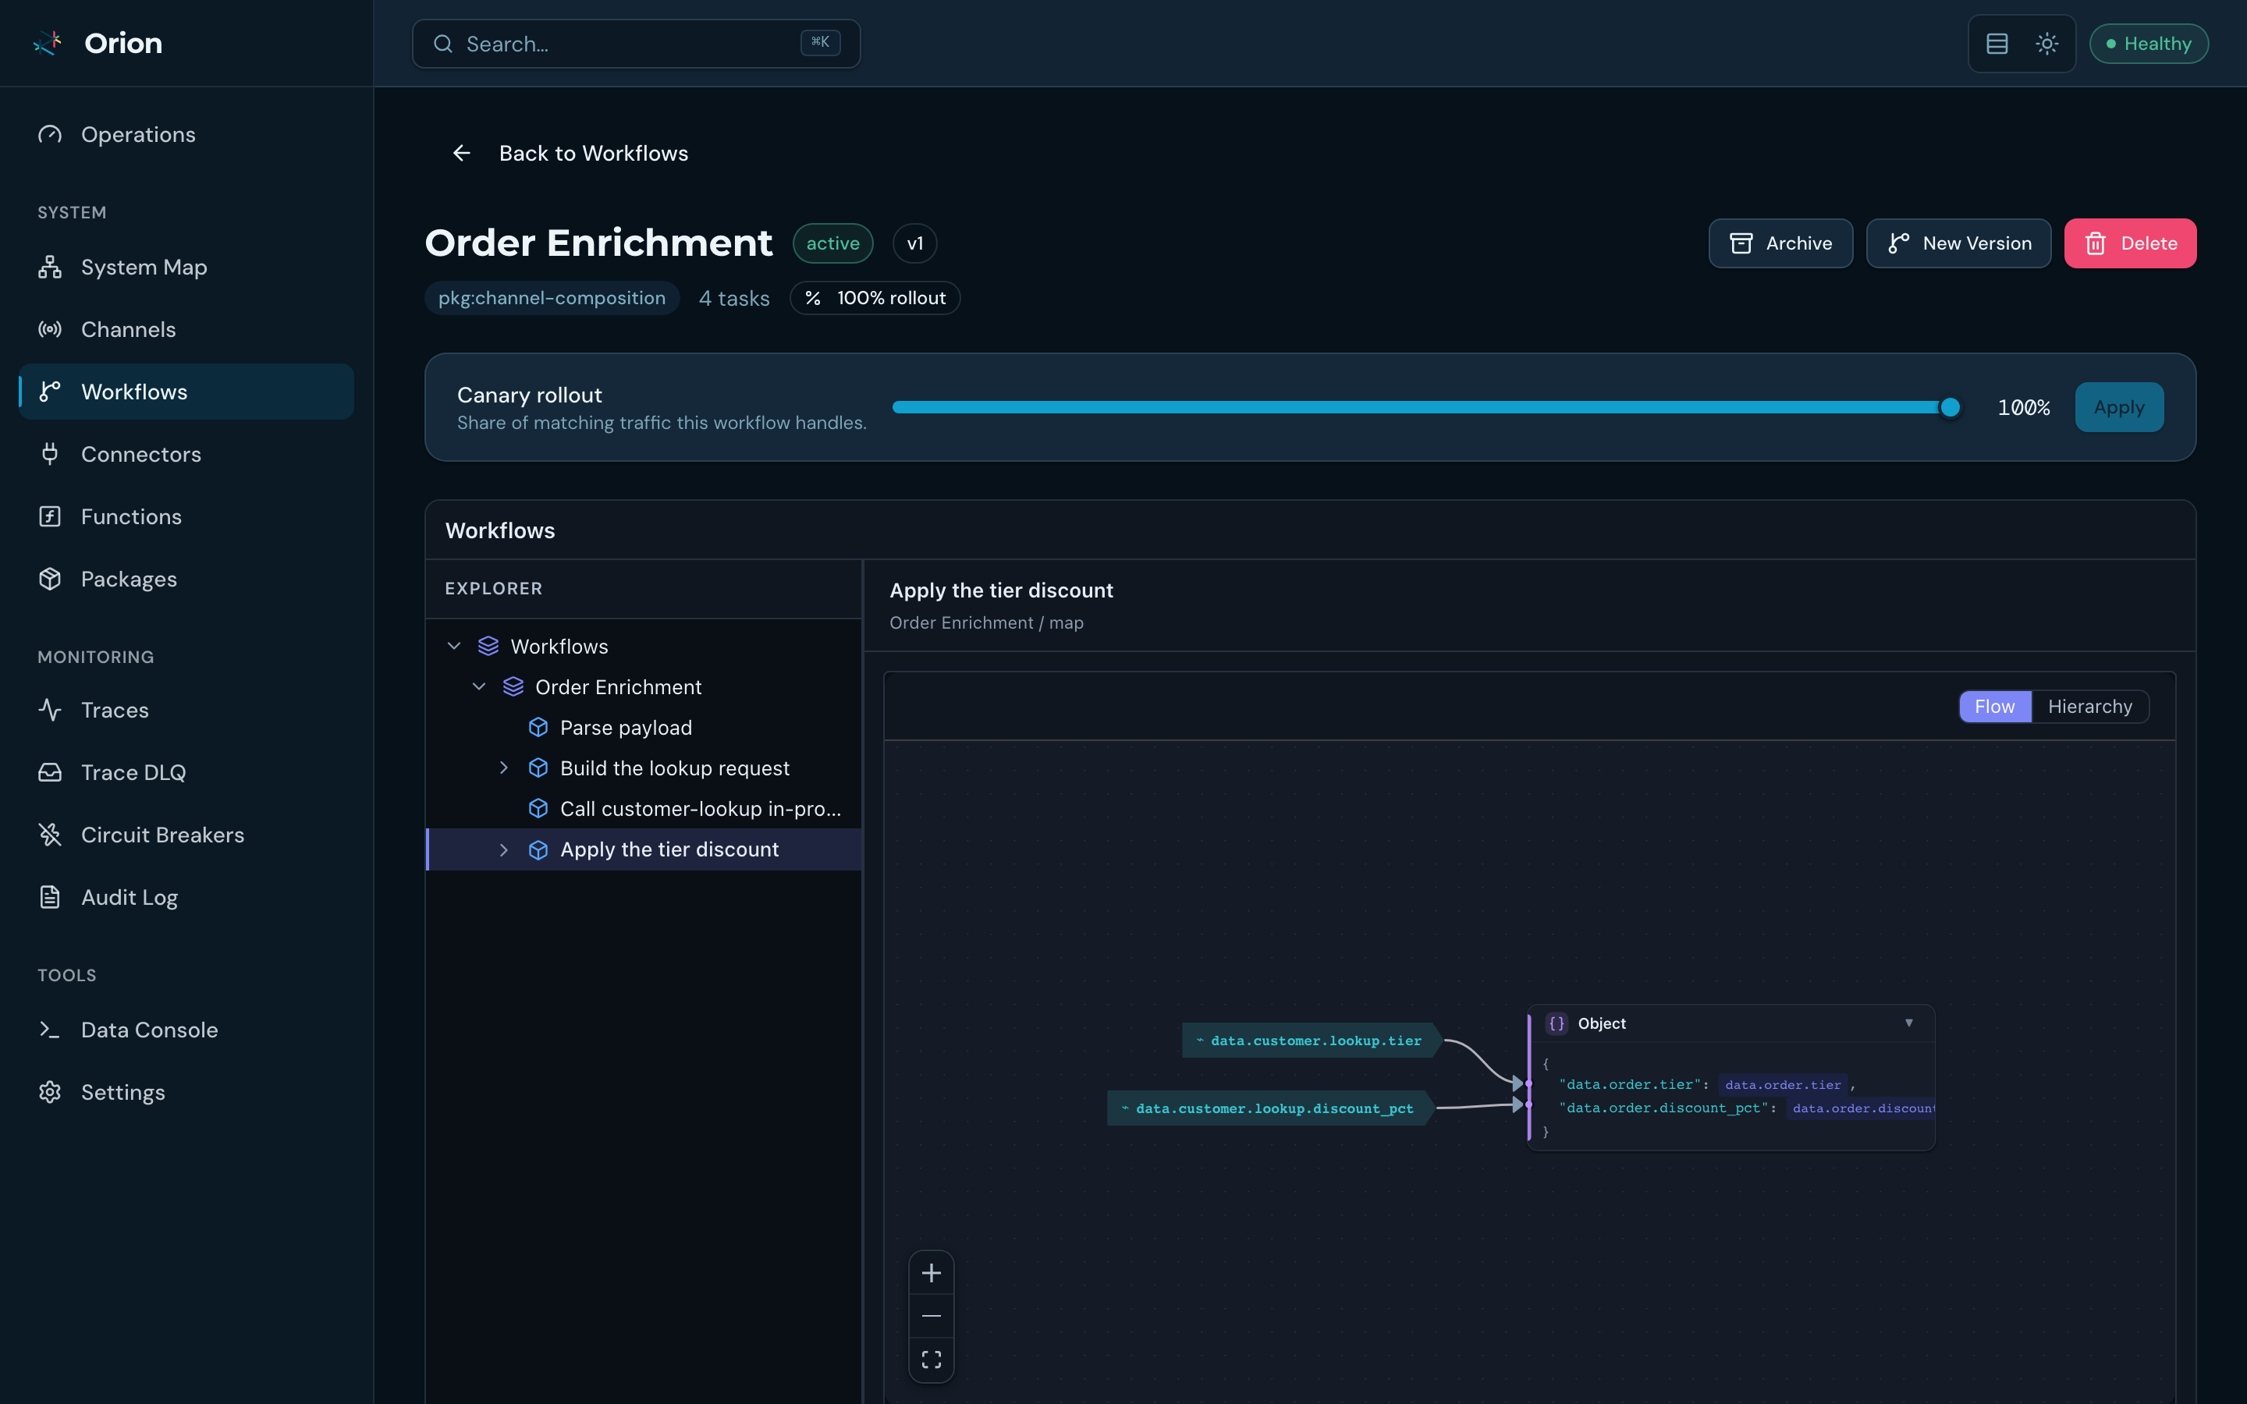Click the Canary rollout slider handle
Image resolution: width=2247 pixels, height=1404 pixels.
(x=1950, y=408)
